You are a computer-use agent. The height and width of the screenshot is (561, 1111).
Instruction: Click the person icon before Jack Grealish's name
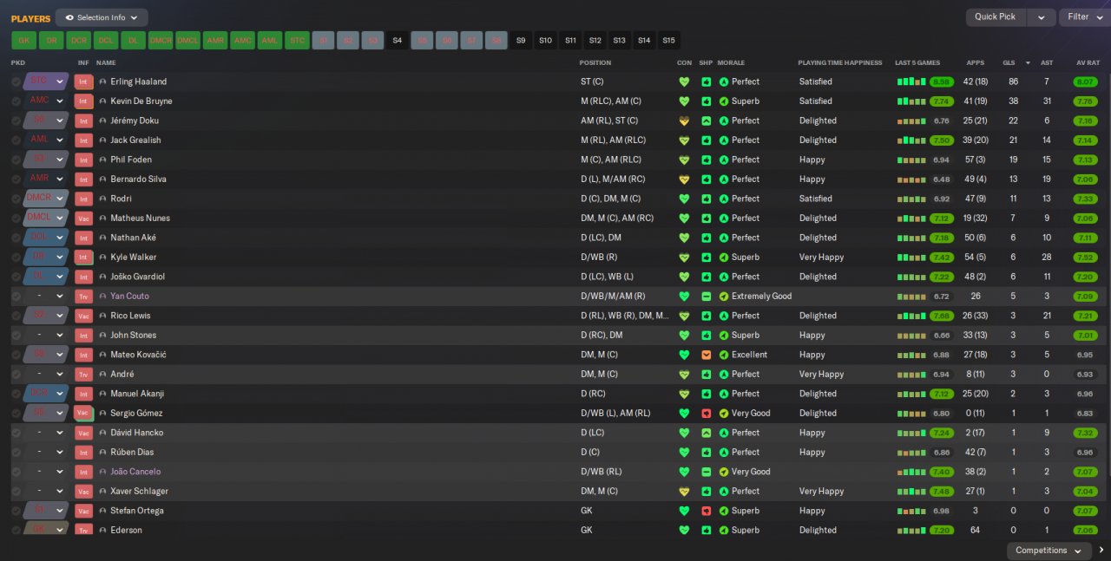103,140
